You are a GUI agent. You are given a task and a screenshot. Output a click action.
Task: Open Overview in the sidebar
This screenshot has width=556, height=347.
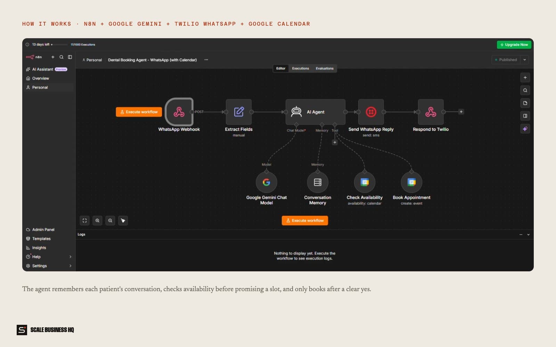click(48, 78)
